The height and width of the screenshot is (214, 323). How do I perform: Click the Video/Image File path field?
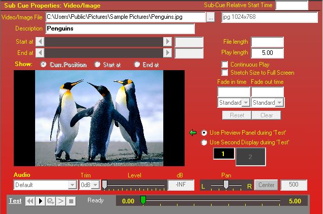126,17
